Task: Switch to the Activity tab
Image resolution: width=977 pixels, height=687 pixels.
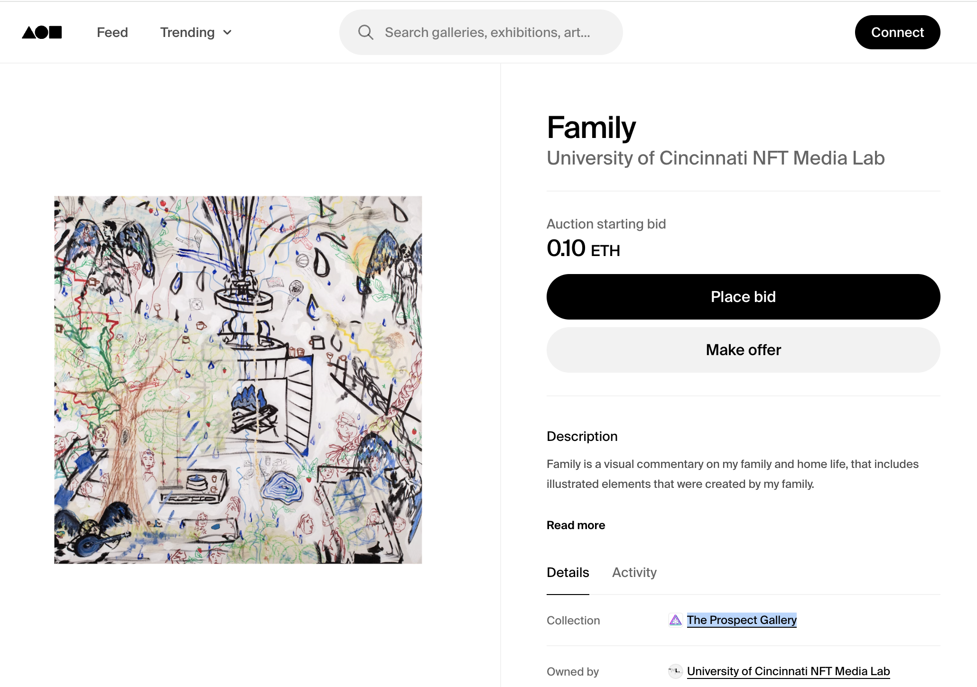Action: click(634, 573)
